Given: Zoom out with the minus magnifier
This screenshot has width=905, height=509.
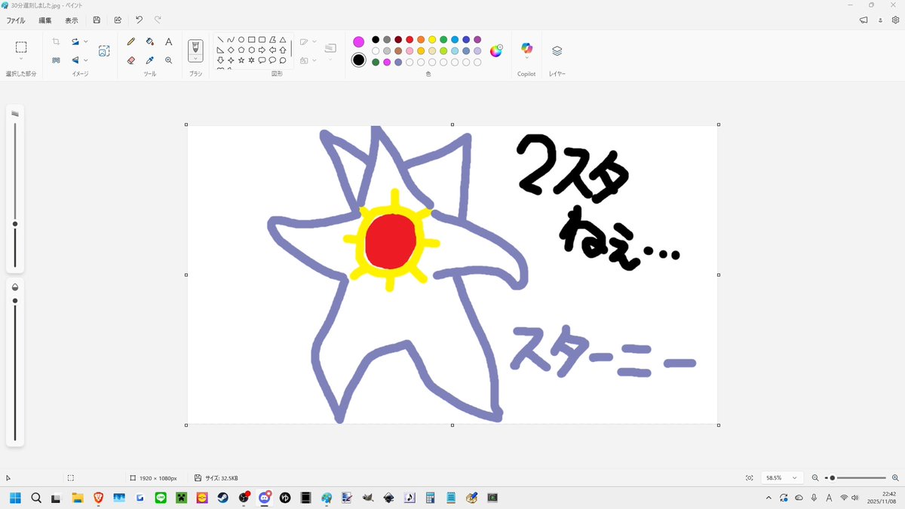Looking at the screenshot, I should (815, 478).
